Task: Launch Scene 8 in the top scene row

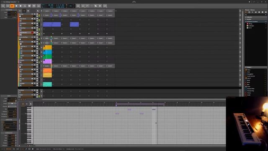Action: pyautogui.click(x=110, y=11)
